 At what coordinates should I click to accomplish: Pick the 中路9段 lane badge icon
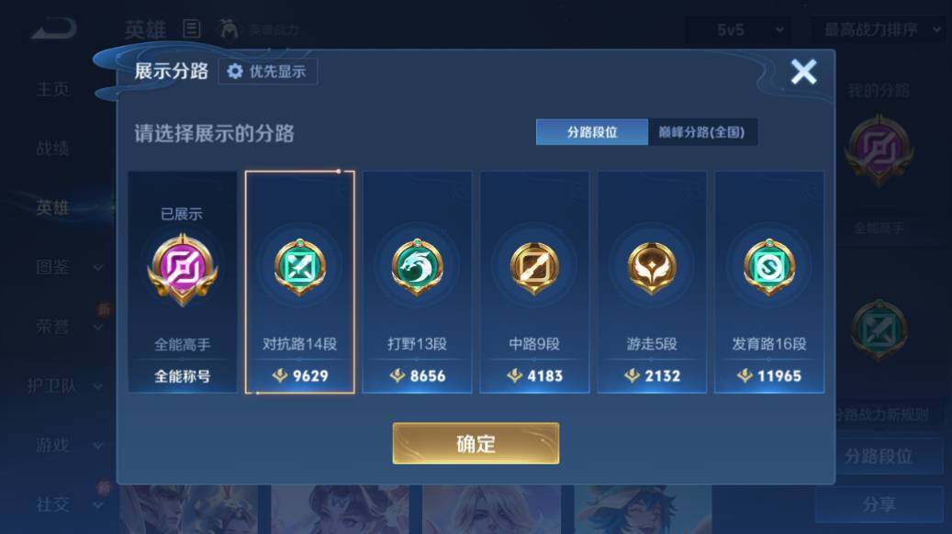coord(534,267)
